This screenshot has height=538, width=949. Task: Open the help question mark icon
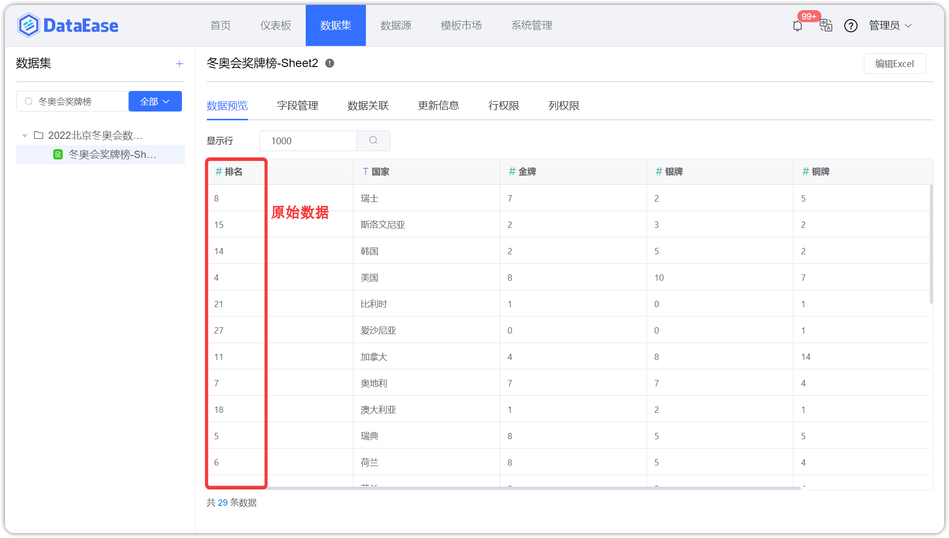click(851, 26)
